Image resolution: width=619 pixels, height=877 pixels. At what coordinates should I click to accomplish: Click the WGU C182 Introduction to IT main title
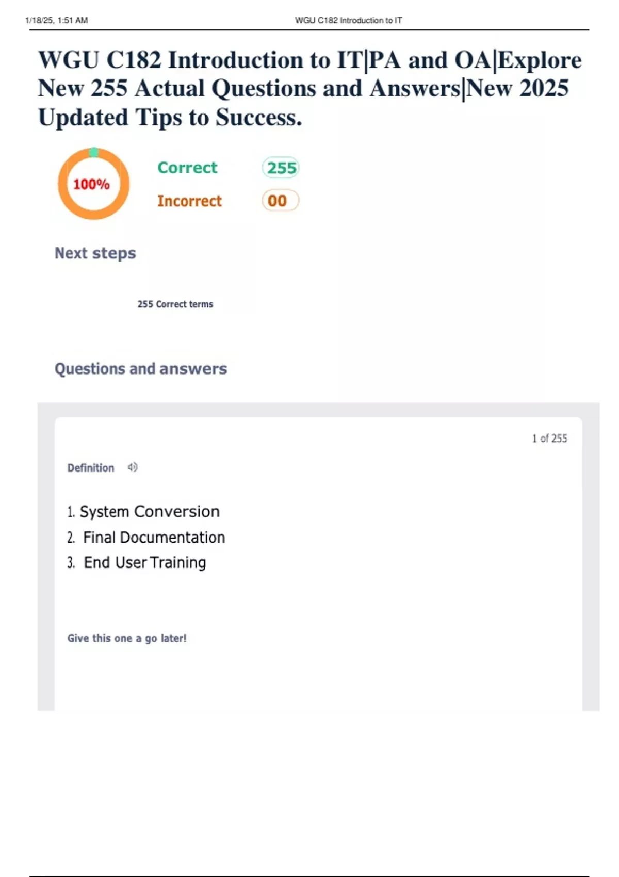point(309,60)
